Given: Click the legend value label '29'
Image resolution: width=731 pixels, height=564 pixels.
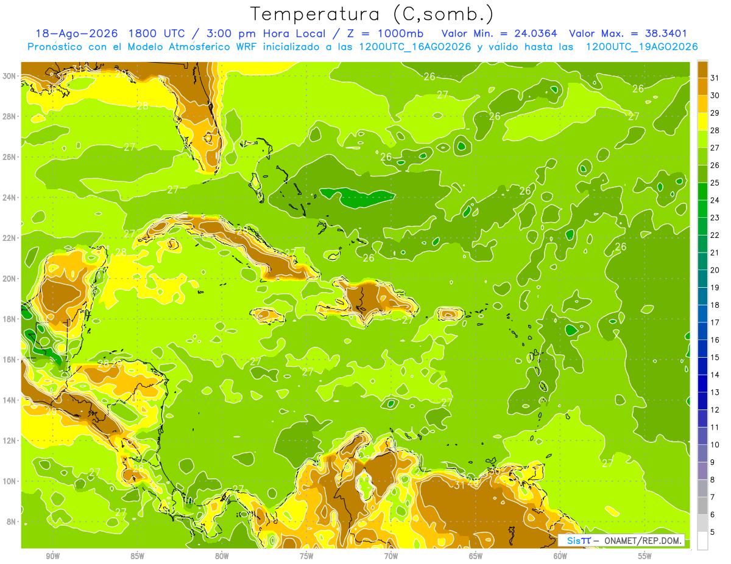Looking at the screenshot, I should (x=715, y=113).
